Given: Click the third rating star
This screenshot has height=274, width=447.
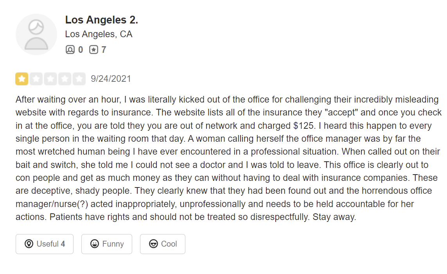Looking at the screenshot, I should [x=50, y=79].
